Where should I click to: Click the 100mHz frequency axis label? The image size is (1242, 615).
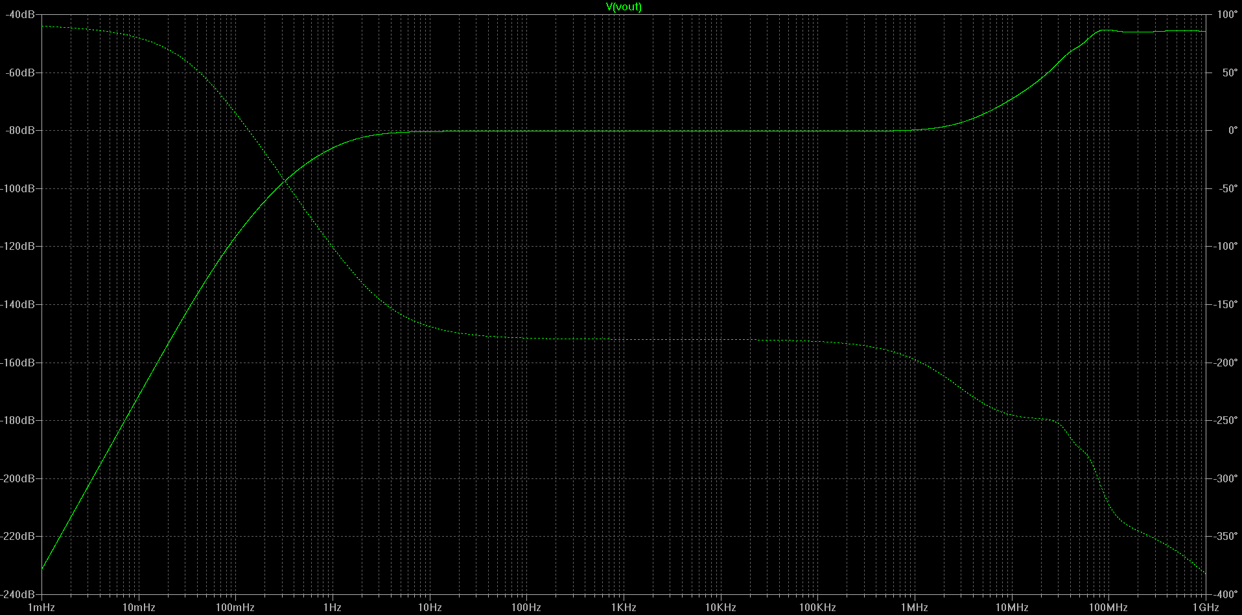pos(235,607)
